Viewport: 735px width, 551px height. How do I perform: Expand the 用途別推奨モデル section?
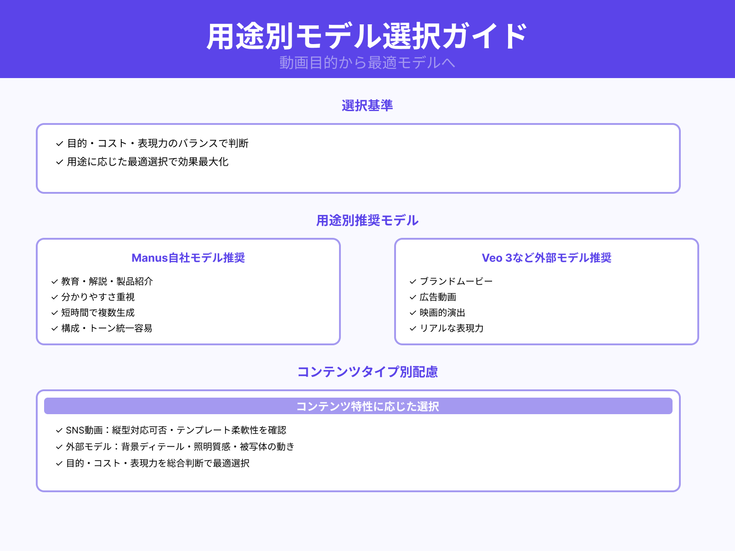point(367,220)
